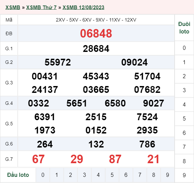Select Đuôi loto digit 0
The height and width of the screenshot is (183, 194).
(184, 48)
